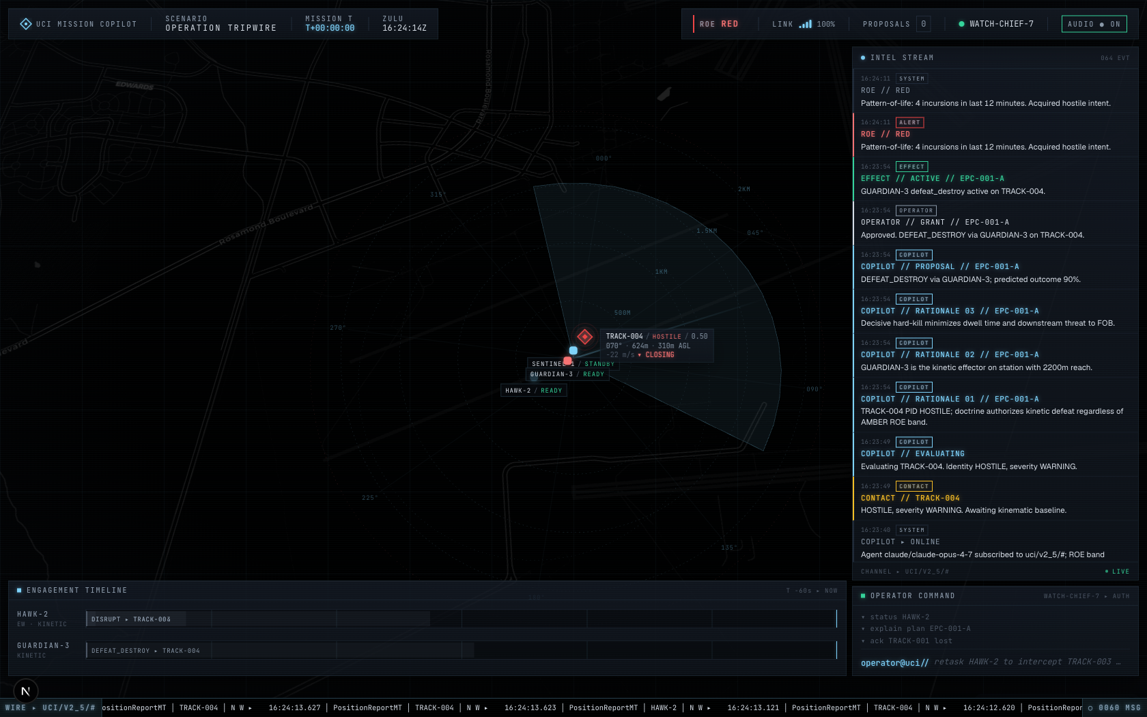This screenshot has width=1147, height=717.
Task: Click the ZULU 16:24:14Z time readout
Action: 404,23
